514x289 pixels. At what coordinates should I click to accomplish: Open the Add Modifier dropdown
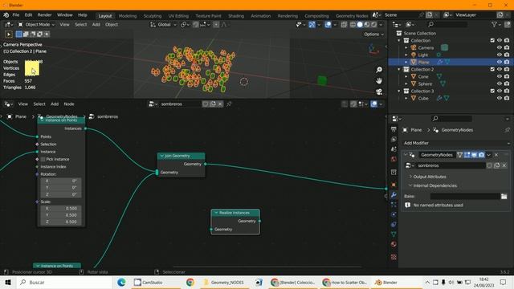click(456, 143)
